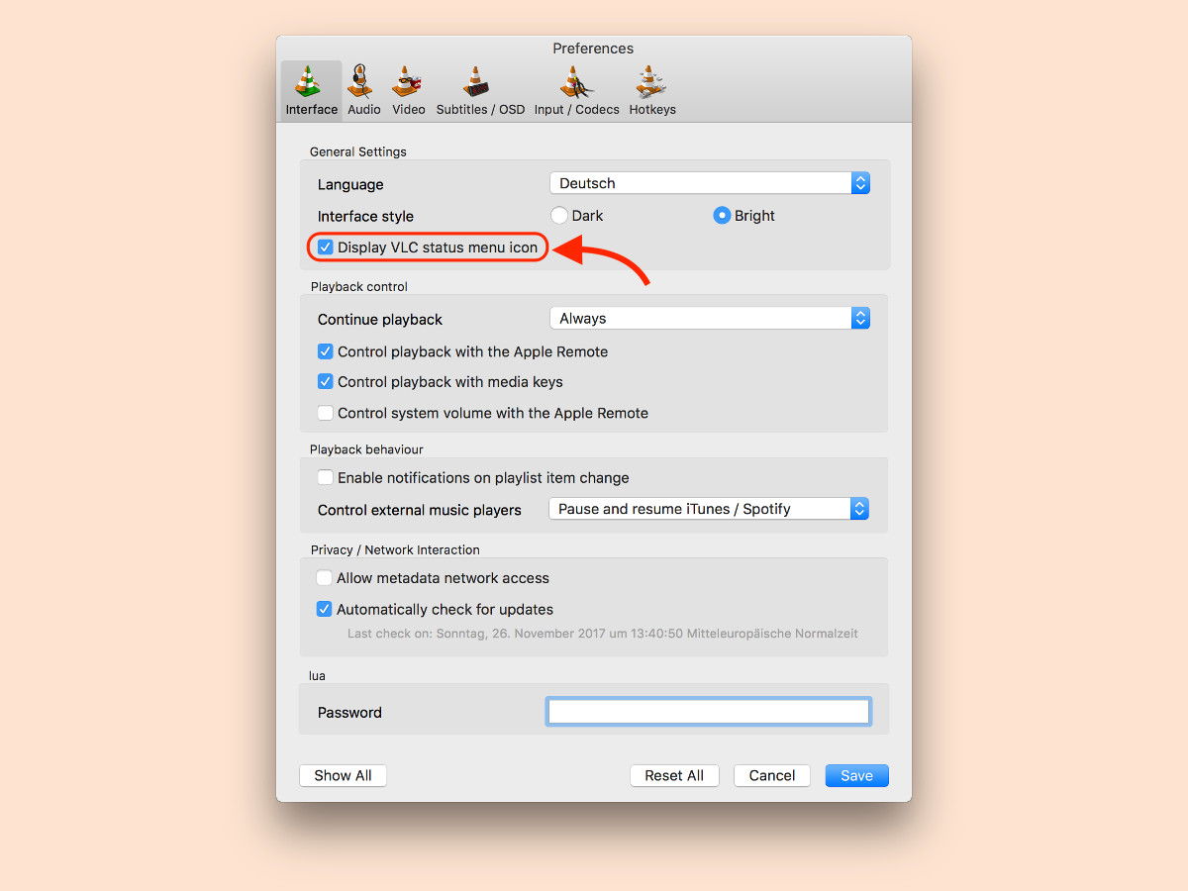1188x891 pixels.
Task: Open the Control external music players dropdown
Action: 709,509
